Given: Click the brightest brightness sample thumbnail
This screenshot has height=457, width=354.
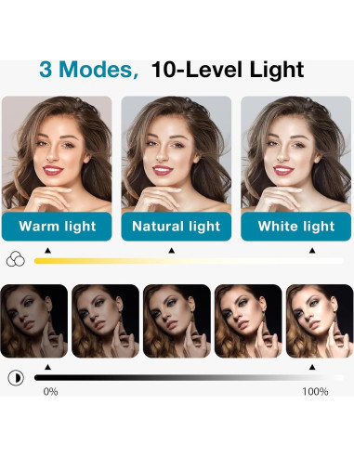Looking at the screenshot, I should [x=320, y=321].
